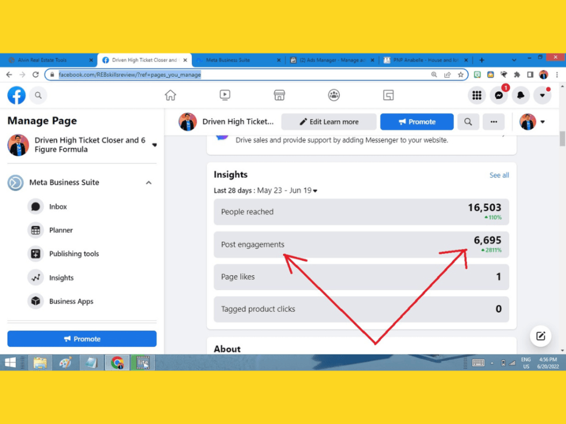Click the page vertical scrollbar thumb
Screen dimensions: 566x424
click(563, 139)
